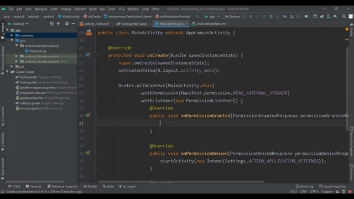Open the Android project view dropdown
This screenshot has width=354, height=199.
tap(18, 24)
